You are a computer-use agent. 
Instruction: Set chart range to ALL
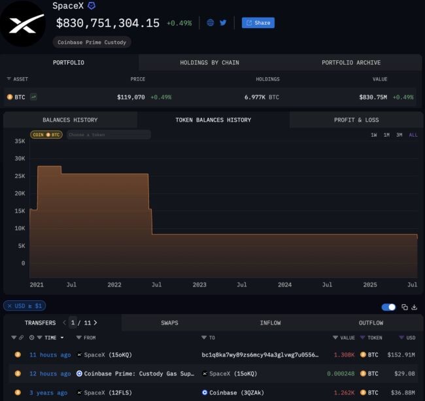pos(413,135)
